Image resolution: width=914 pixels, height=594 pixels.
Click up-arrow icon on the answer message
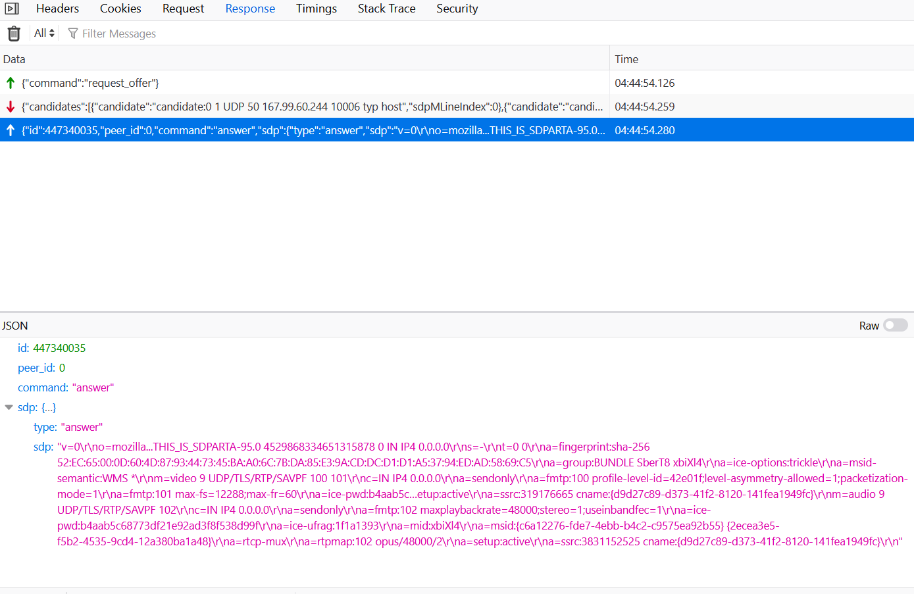11,130
